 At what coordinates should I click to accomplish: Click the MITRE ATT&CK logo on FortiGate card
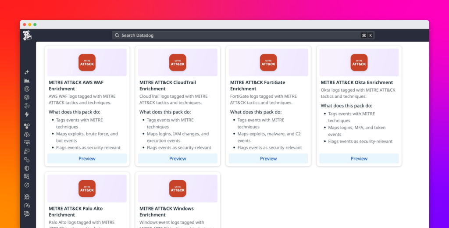(268, 62)
